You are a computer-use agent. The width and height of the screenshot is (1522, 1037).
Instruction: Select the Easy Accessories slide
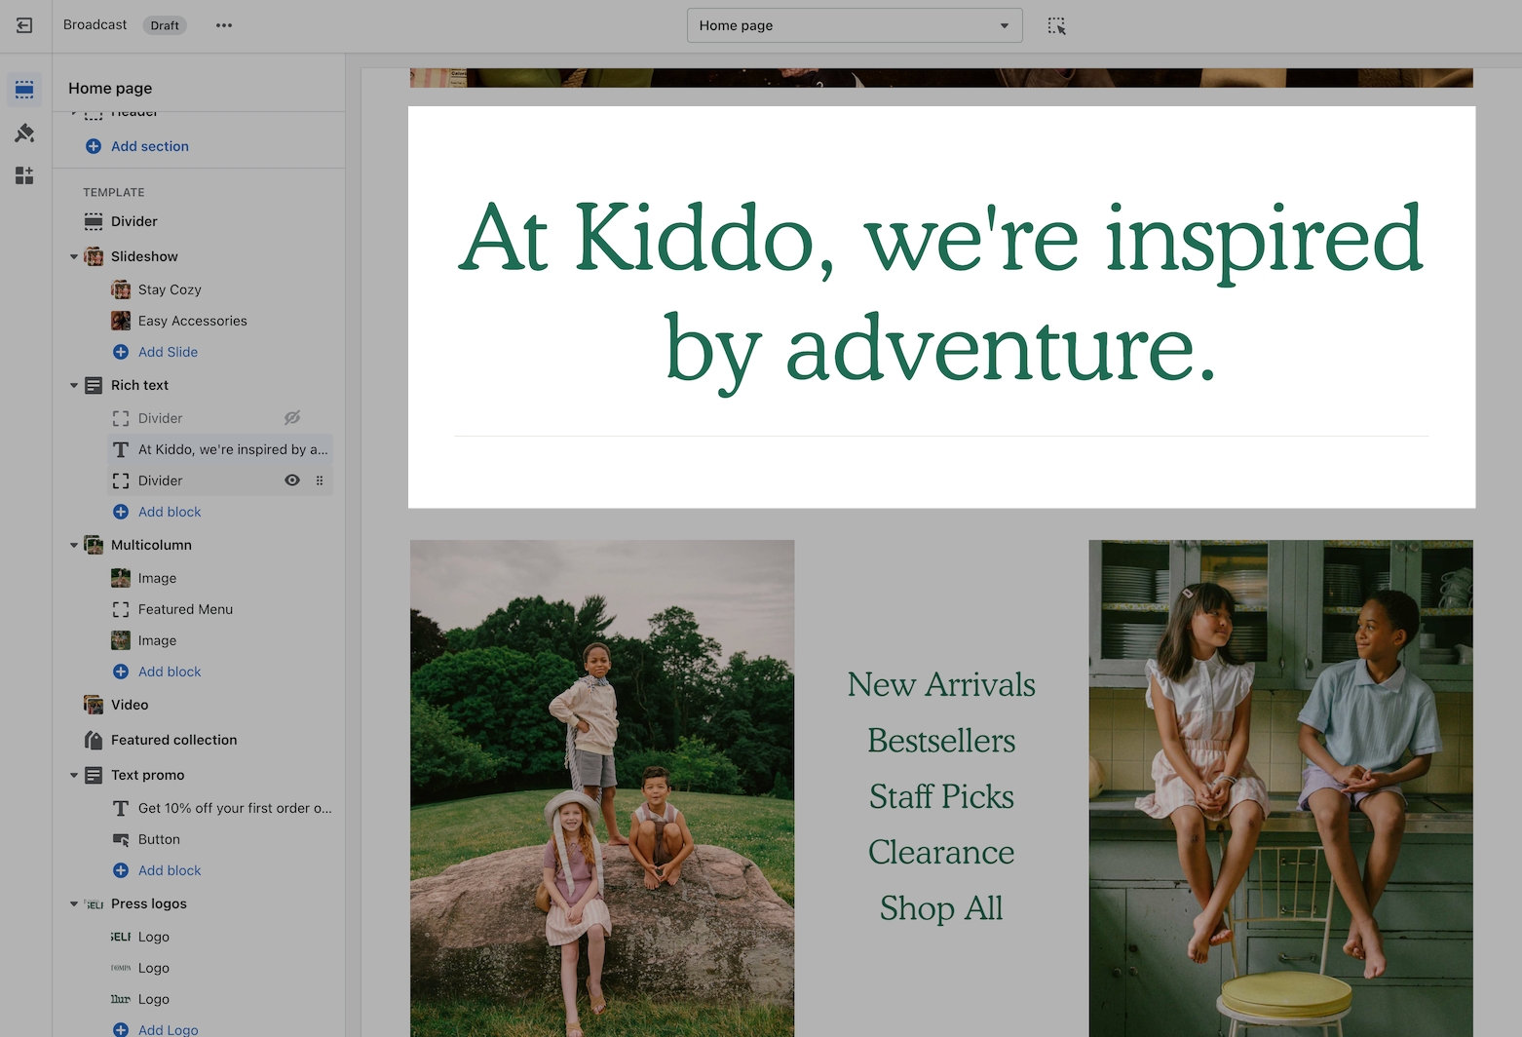pos(192,321)
